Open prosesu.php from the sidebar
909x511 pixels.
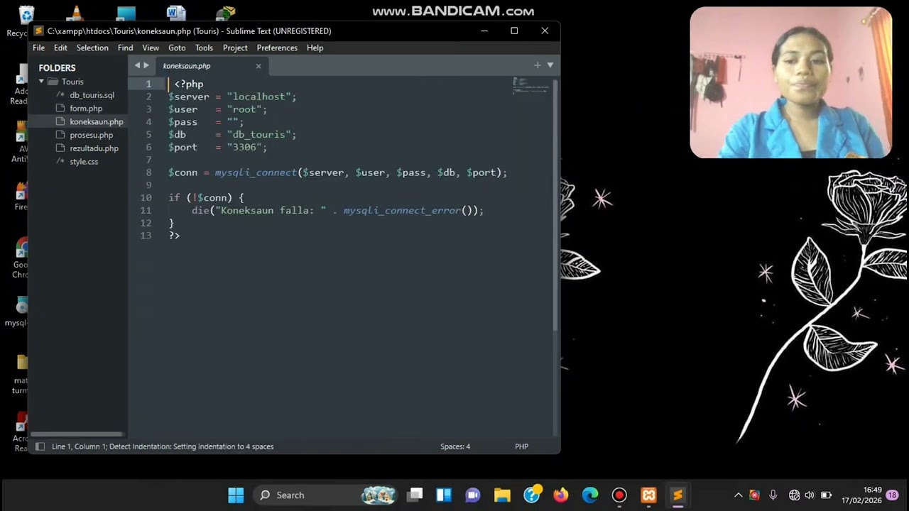tap(91, 135)
